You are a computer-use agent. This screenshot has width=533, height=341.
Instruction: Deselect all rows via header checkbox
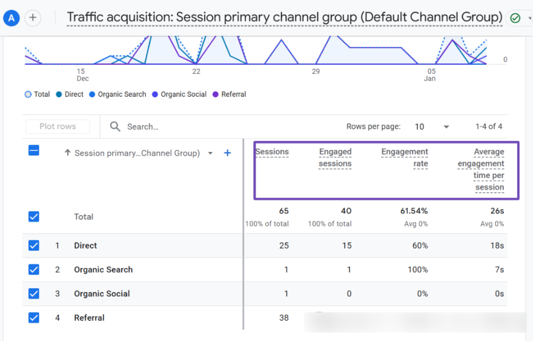[34, 151]
